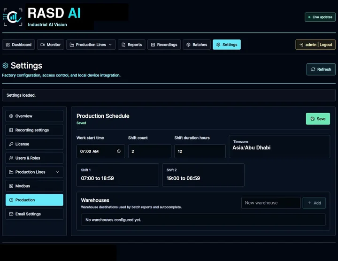Screen dimensions: 338x261
Task: Open the Recordings tab
Action: (164, 45)
